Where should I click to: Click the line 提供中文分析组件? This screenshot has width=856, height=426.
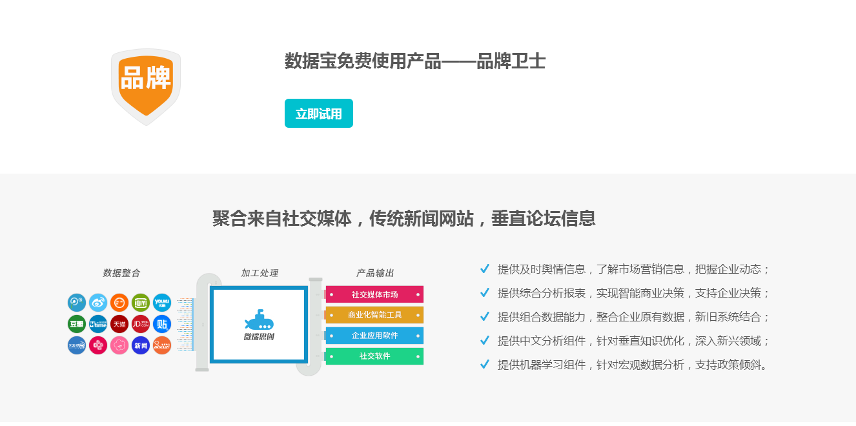pyautogui.click(x=634, y=341)
